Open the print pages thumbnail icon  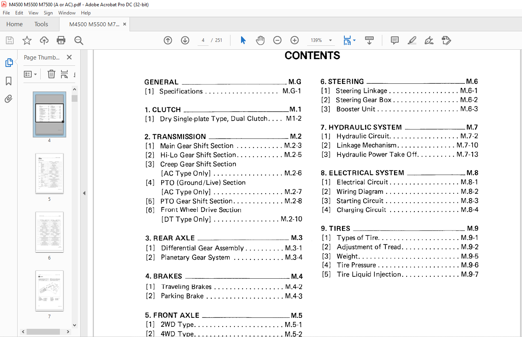65,74
